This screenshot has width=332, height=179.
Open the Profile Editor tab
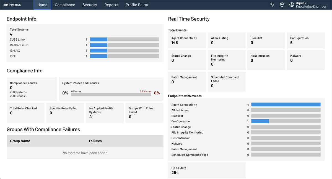[x=137, y=5]
